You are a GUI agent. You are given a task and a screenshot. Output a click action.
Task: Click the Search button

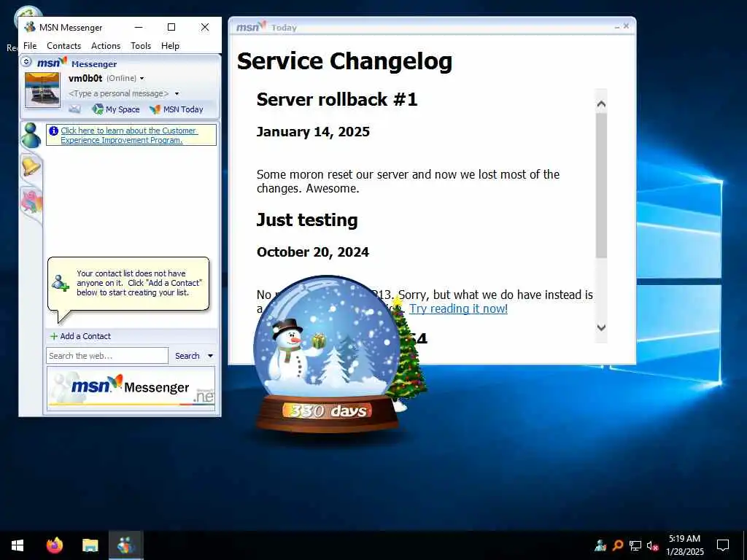point(187,356)
